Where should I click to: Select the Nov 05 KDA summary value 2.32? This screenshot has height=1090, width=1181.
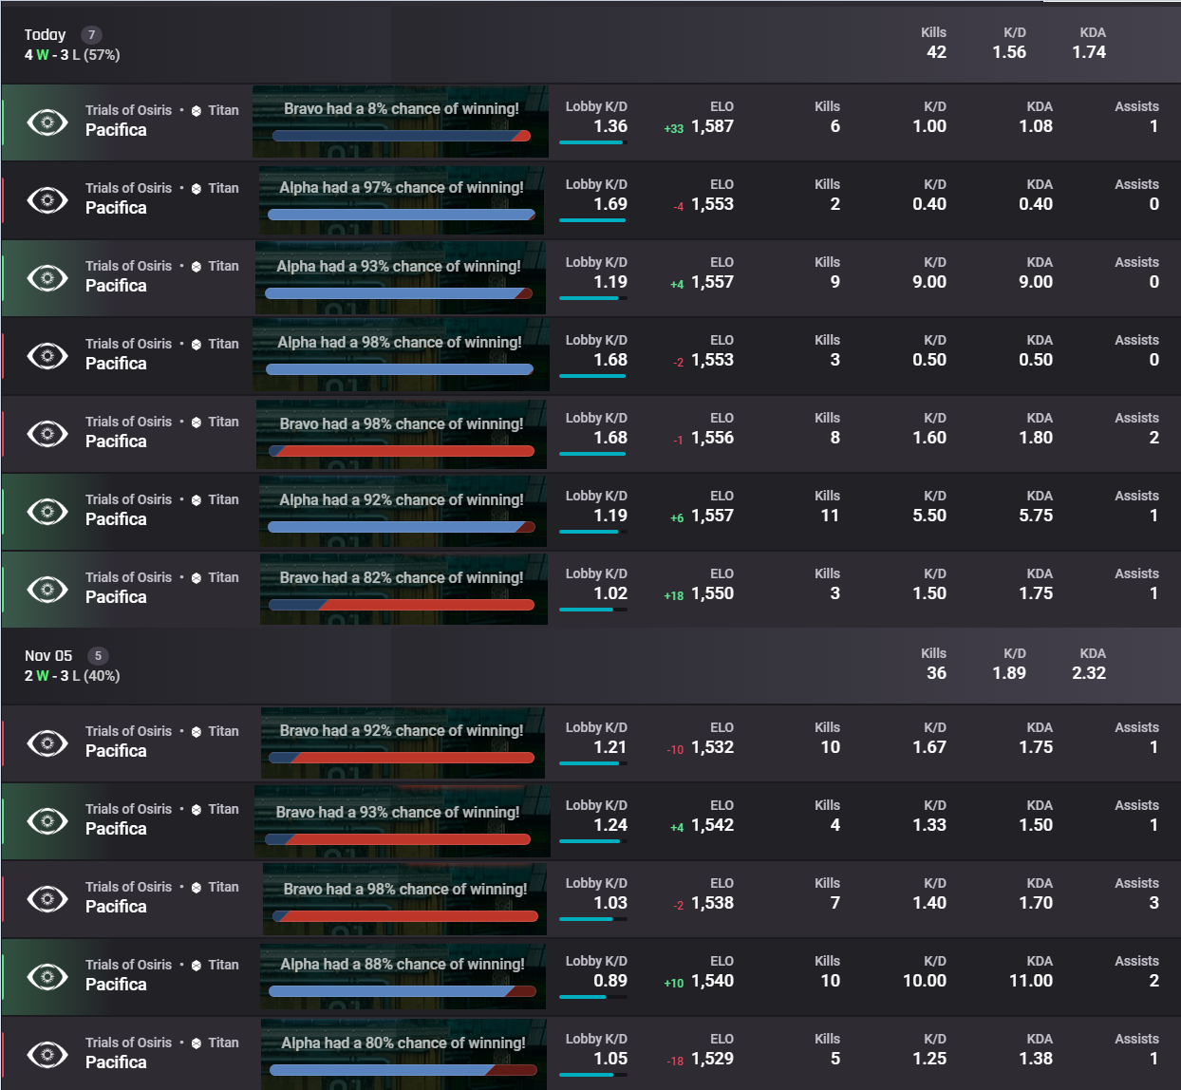[x=1089, y=673]
